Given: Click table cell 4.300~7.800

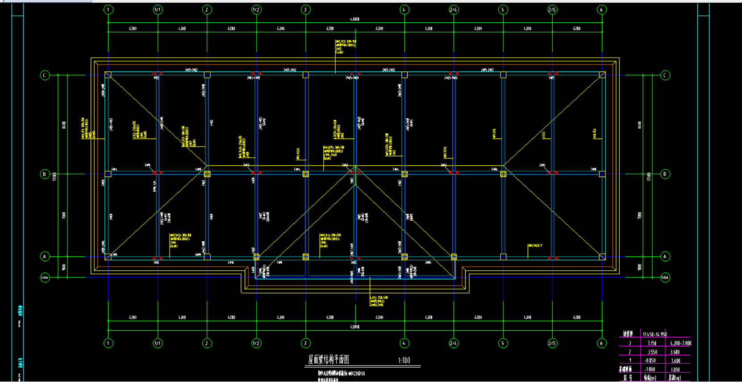Looking at the screenshot, I should coord(680,343).
